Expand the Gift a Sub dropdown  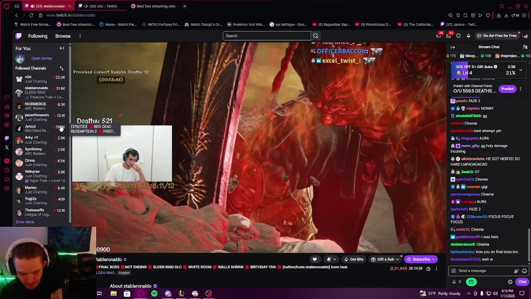[397, 259]
